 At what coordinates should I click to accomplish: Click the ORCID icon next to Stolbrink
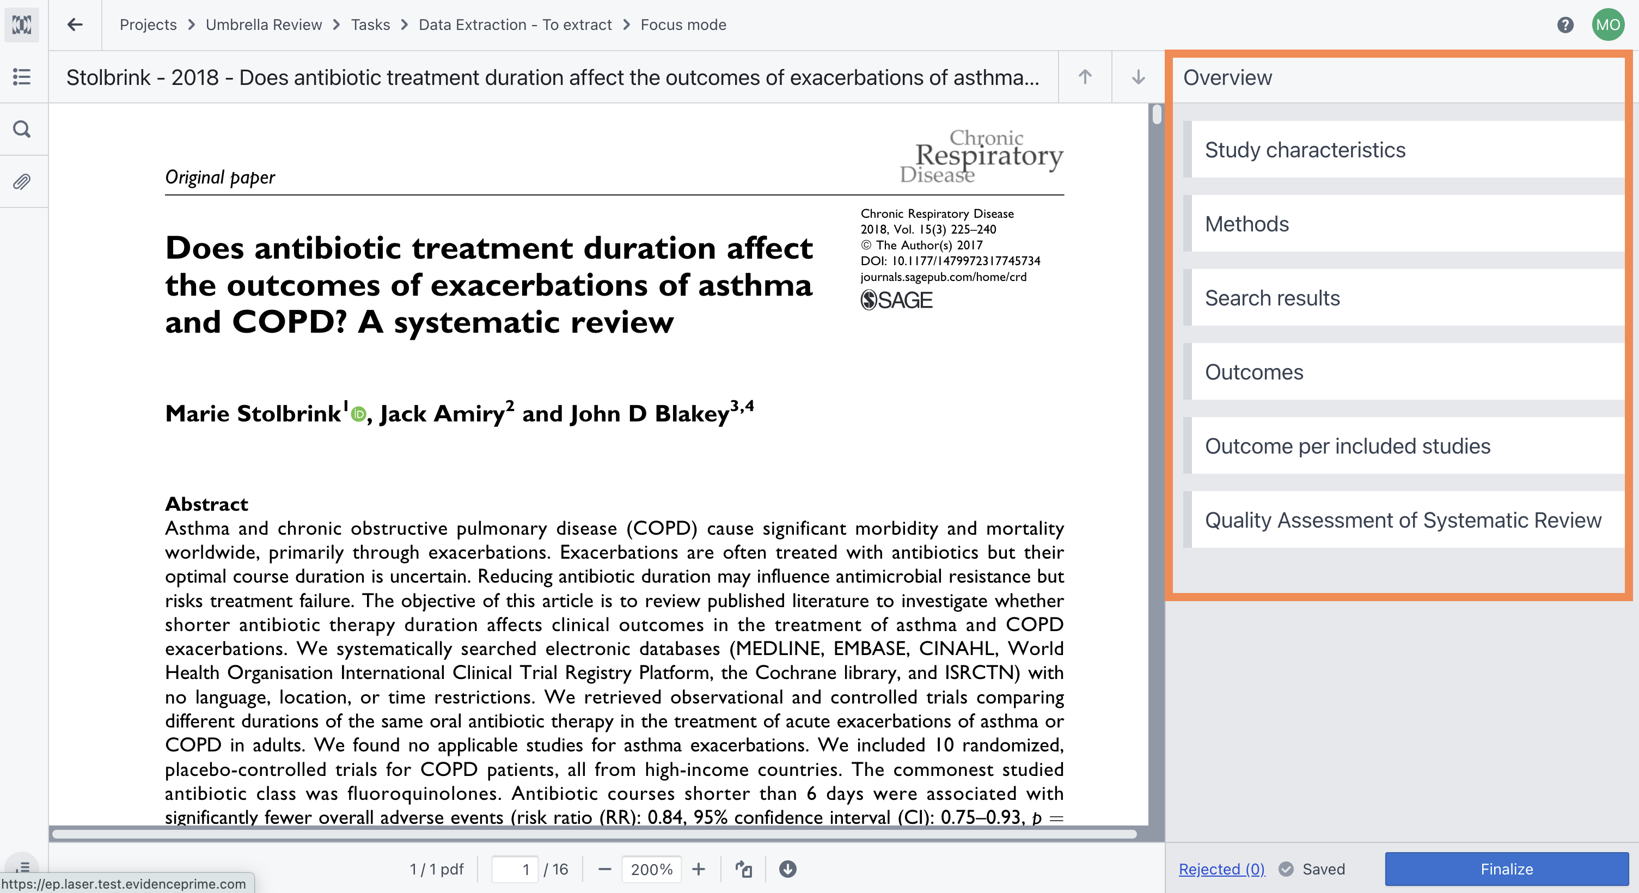coord(358,414)
